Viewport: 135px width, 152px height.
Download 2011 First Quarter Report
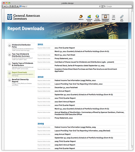click(x=65, y=48)
